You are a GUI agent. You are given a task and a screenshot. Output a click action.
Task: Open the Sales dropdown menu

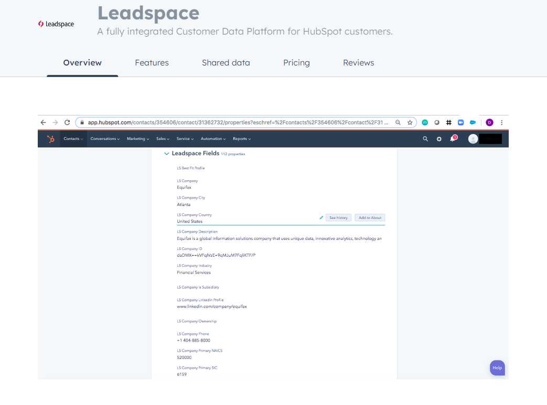point(163,139)
